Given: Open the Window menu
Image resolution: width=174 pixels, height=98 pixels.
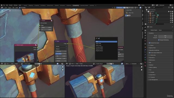Looking at the screenshot, I should (15, 5).
